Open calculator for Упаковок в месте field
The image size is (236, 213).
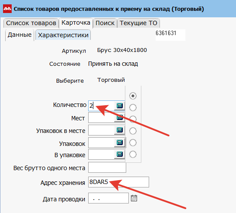pyautogui.click(x=120, y=130)
